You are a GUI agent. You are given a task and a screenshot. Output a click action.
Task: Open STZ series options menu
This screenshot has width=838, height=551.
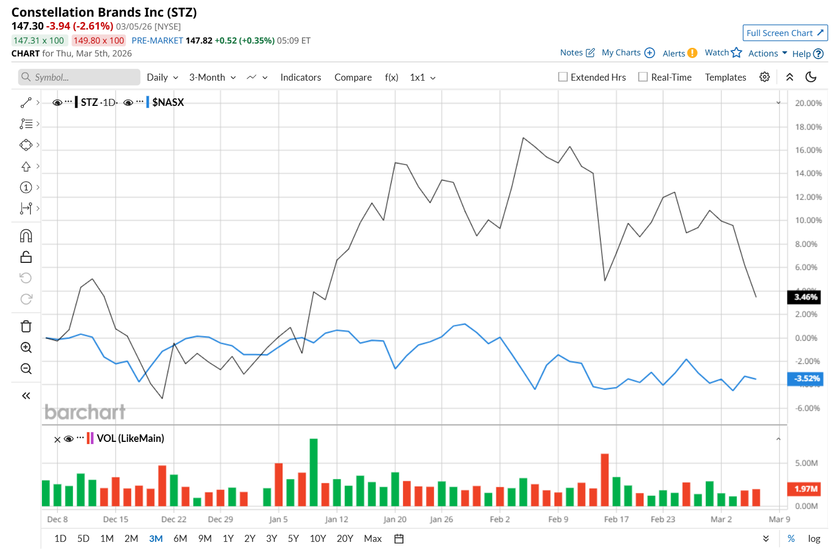pyautogui.click(x=68, y=102)
